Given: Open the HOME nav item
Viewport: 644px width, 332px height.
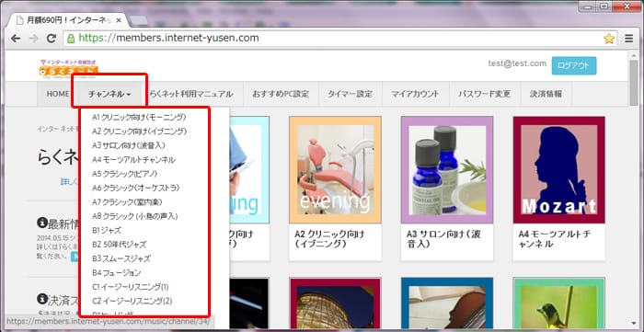Looking at the screenshot, I should pos(57,94).
